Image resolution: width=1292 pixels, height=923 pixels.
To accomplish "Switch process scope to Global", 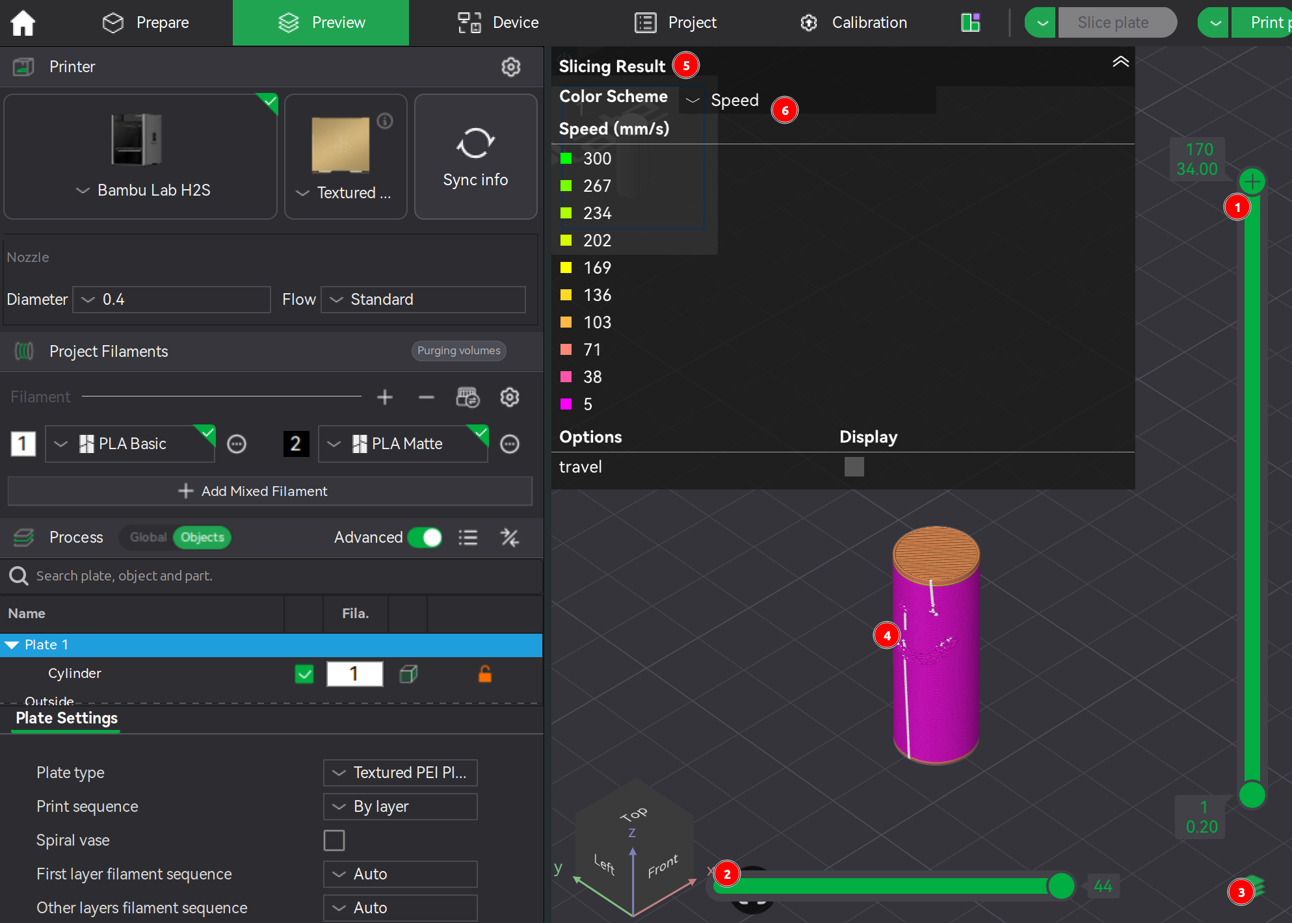I will click(x=148, y=538).
